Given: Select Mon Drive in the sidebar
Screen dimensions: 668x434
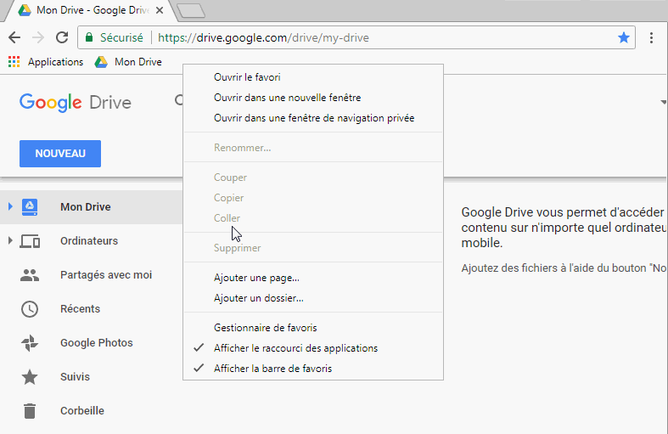Looking at the screenshot, I should 86,206.
